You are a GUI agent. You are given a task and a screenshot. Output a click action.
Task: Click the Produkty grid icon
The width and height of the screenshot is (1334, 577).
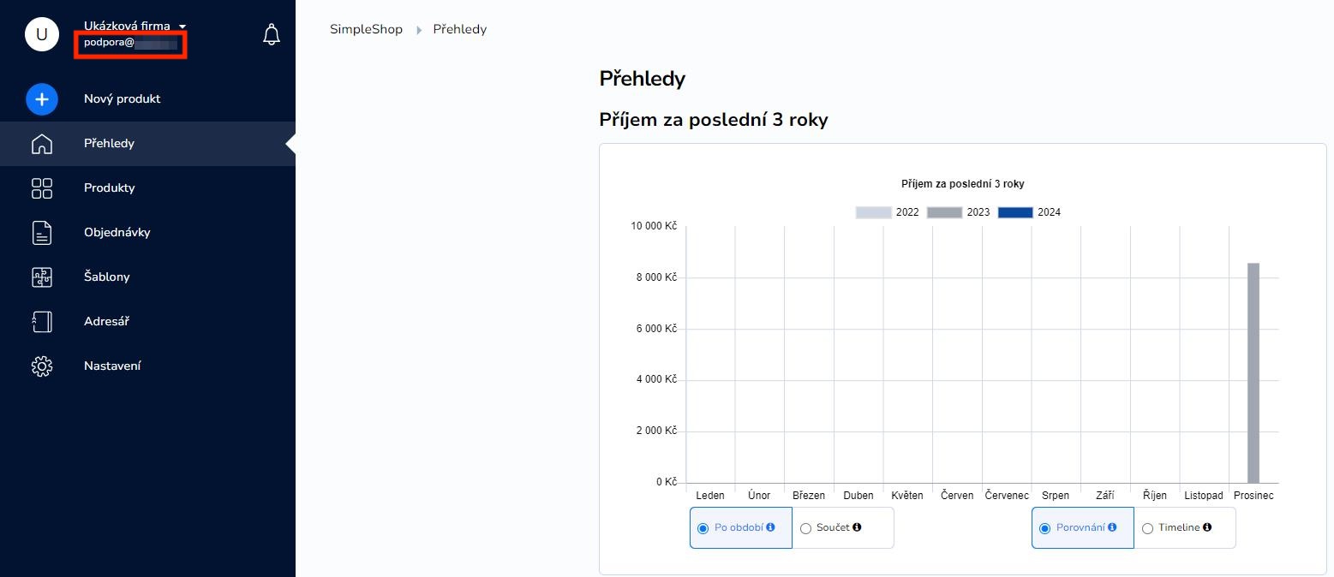click(x=41, y=188)
